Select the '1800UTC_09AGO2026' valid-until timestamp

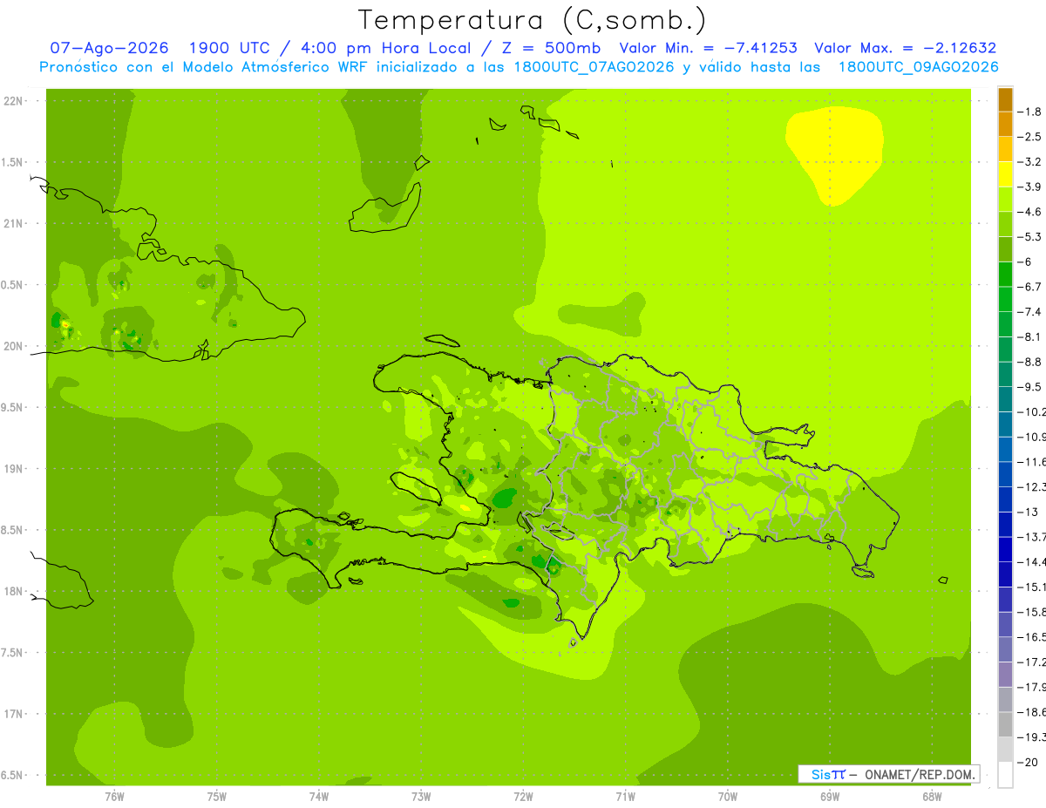(918, 67)
